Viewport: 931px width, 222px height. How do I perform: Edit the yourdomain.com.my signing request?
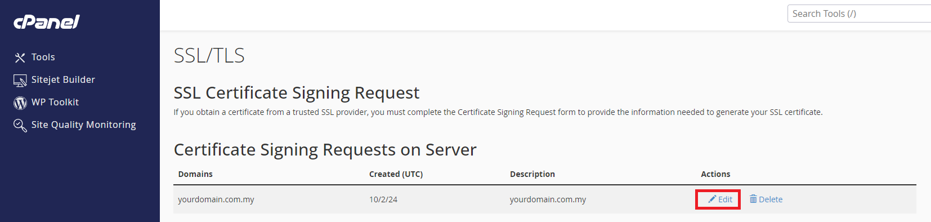pos(720,199)
